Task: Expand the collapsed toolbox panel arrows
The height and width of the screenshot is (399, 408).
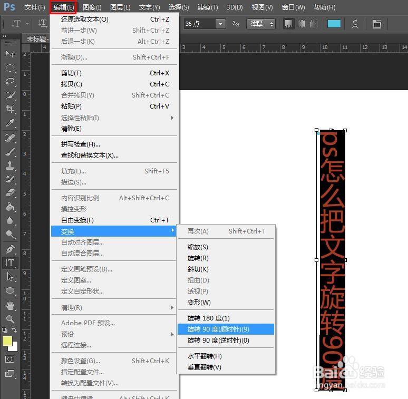Action: click(x=4, y=36)
